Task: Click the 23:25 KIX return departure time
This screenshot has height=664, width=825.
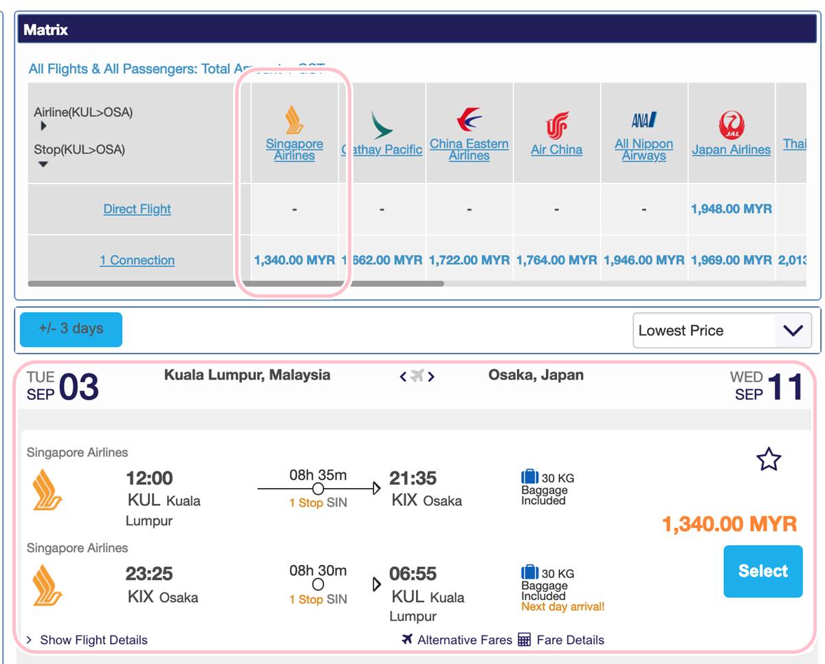Action: [x=149, y=574]
